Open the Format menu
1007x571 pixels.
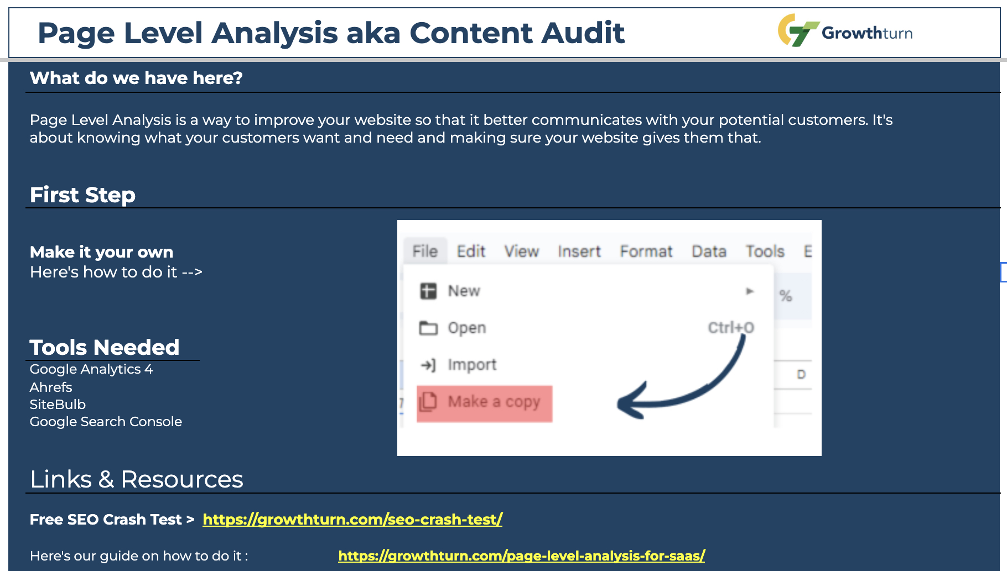click(647, 251)
